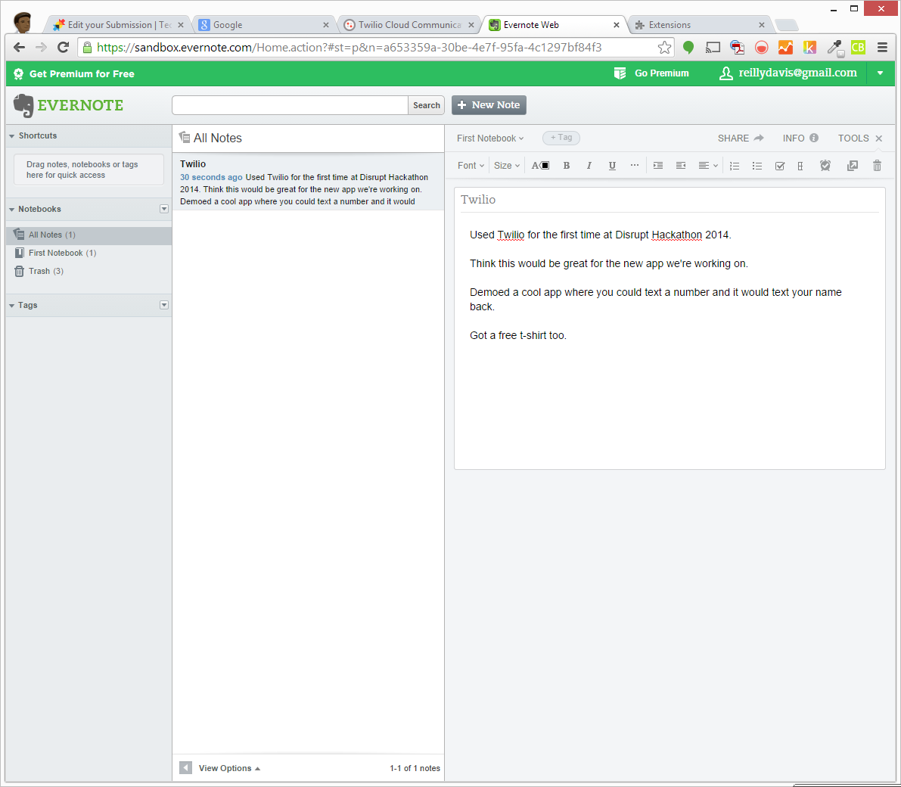
Task: Change notebook via First Notebook dropdown
Action: pos(490,138)
